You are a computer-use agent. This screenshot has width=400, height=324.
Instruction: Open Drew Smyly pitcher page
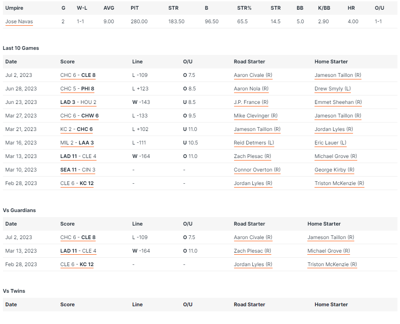click(333, 89)
